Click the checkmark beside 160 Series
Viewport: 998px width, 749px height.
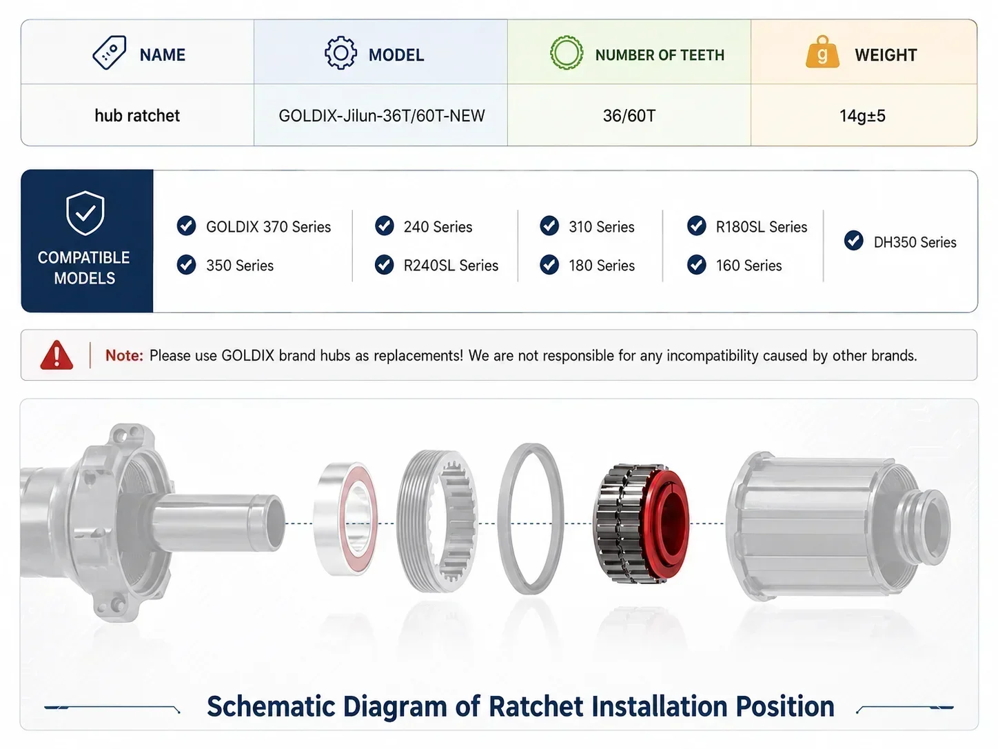(697, 265)
